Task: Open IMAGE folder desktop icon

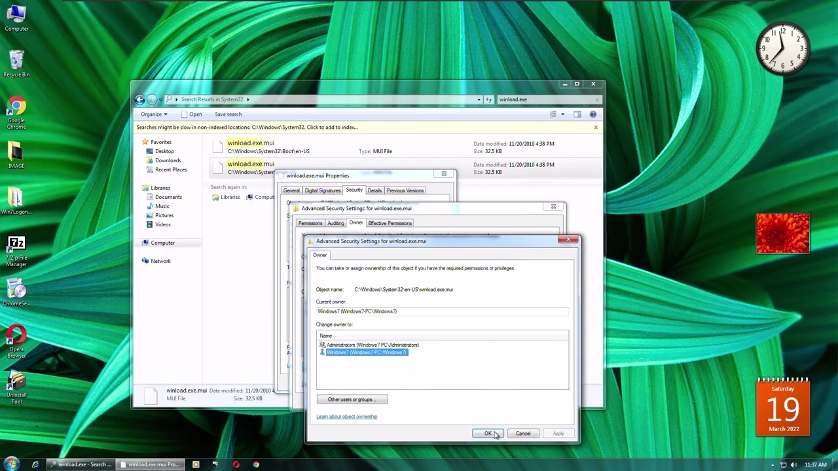Action: point(16,155)
